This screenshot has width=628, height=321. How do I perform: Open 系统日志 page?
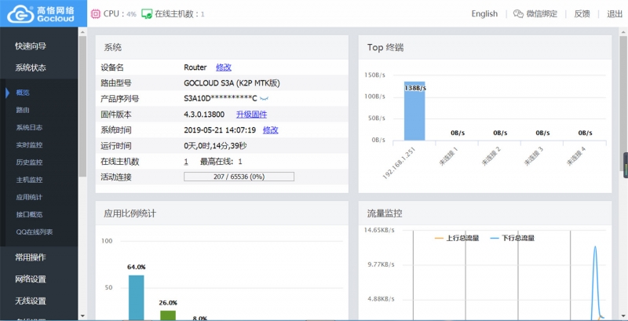(x=29, y=128)
